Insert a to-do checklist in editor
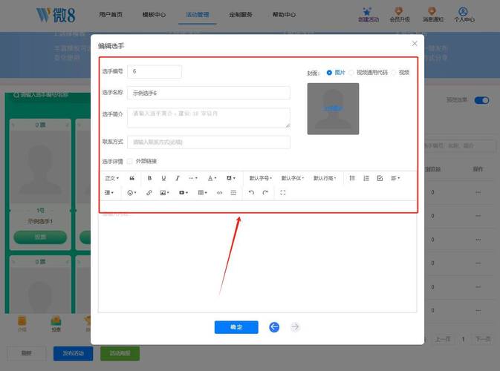 [380, 178]
